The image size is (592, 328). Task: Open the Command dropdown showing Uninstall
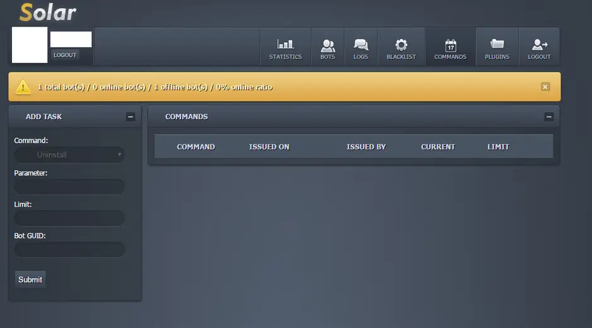pyautogui.click(x=69, y=155)
